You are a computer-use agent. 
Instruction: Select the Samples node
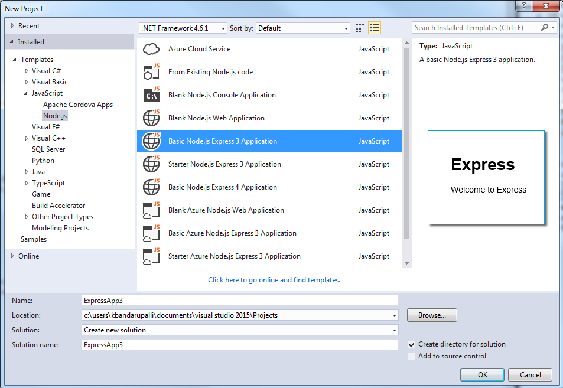pos(34,239)
